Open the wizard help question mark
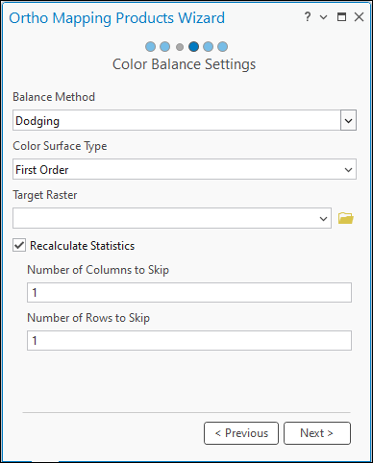The image size is (373, 463). click(308, 16)
